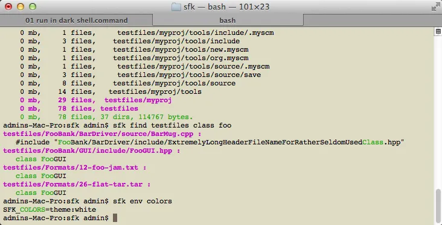Click the split pane icon above scrollbar
This screenshot has height=225, width=442.
438,31
